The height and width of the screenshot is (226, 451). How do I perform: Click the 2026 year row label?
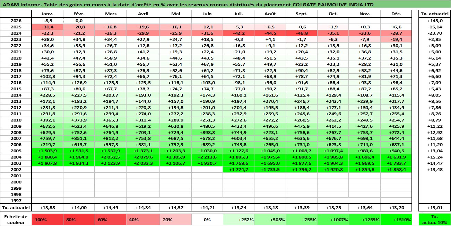[x=16, y=21]
